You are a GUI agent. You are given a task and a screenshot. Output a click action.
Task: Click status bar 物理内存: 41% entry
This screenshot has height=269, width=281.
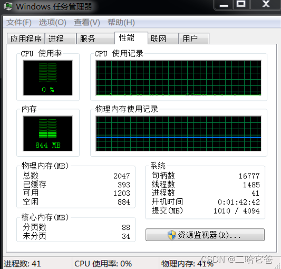coord(188,264)
